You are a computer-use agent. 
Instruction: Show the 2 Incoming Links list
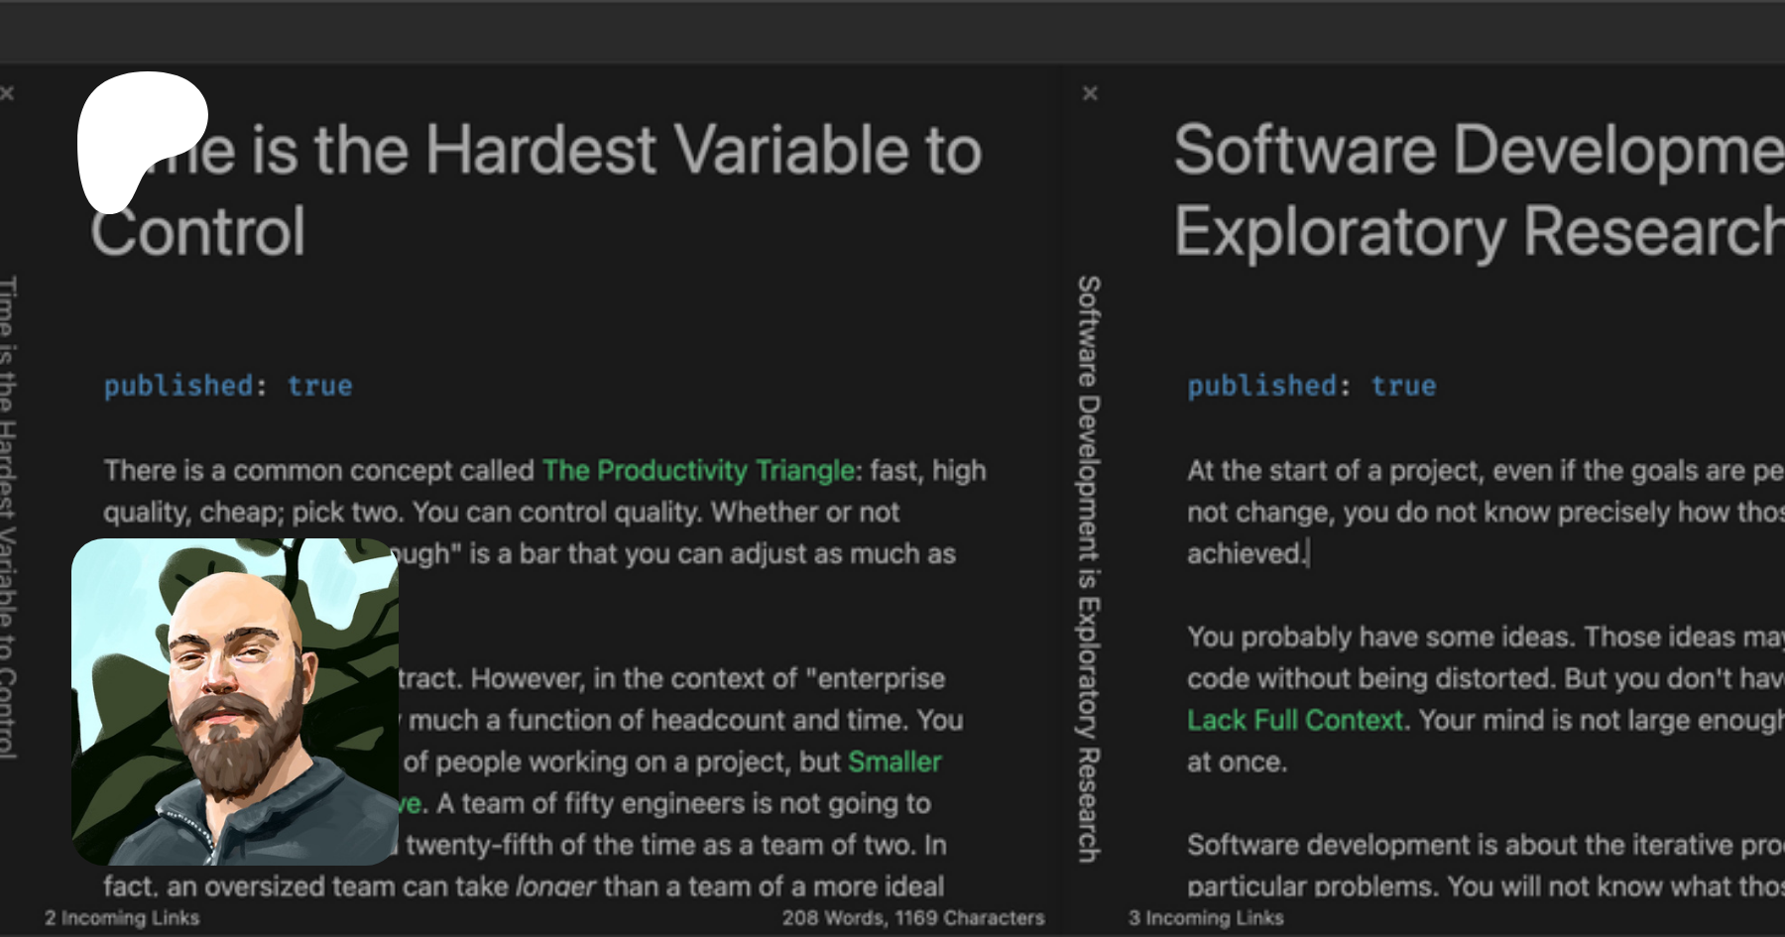coord(122,918)
